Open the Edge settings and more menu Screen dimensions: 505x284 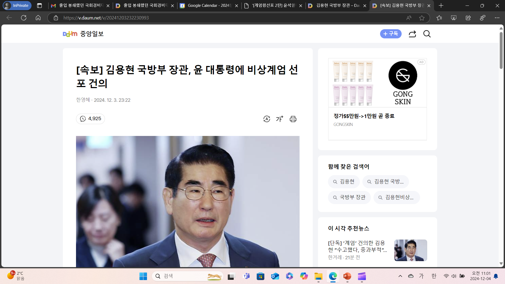(497, 18)
